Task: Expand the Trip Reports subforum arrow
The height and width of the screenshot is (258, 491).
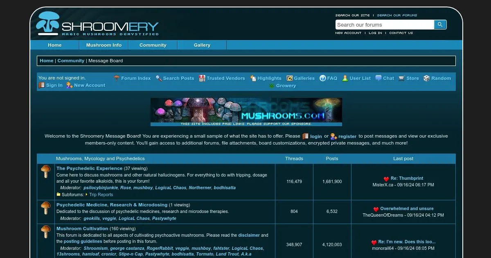Action: [86, 195]
